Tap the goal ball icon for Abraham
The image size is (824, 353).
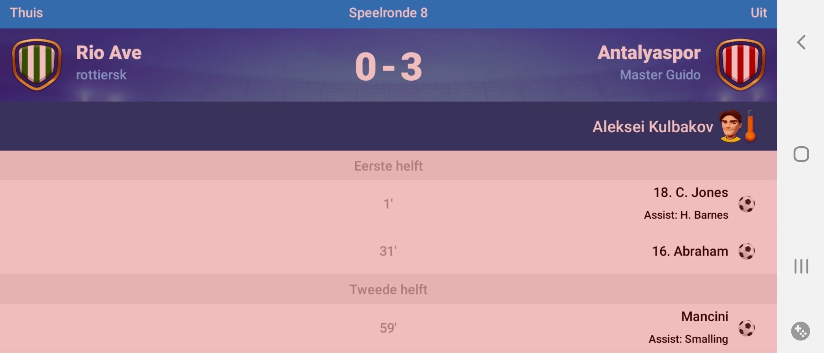746,251
